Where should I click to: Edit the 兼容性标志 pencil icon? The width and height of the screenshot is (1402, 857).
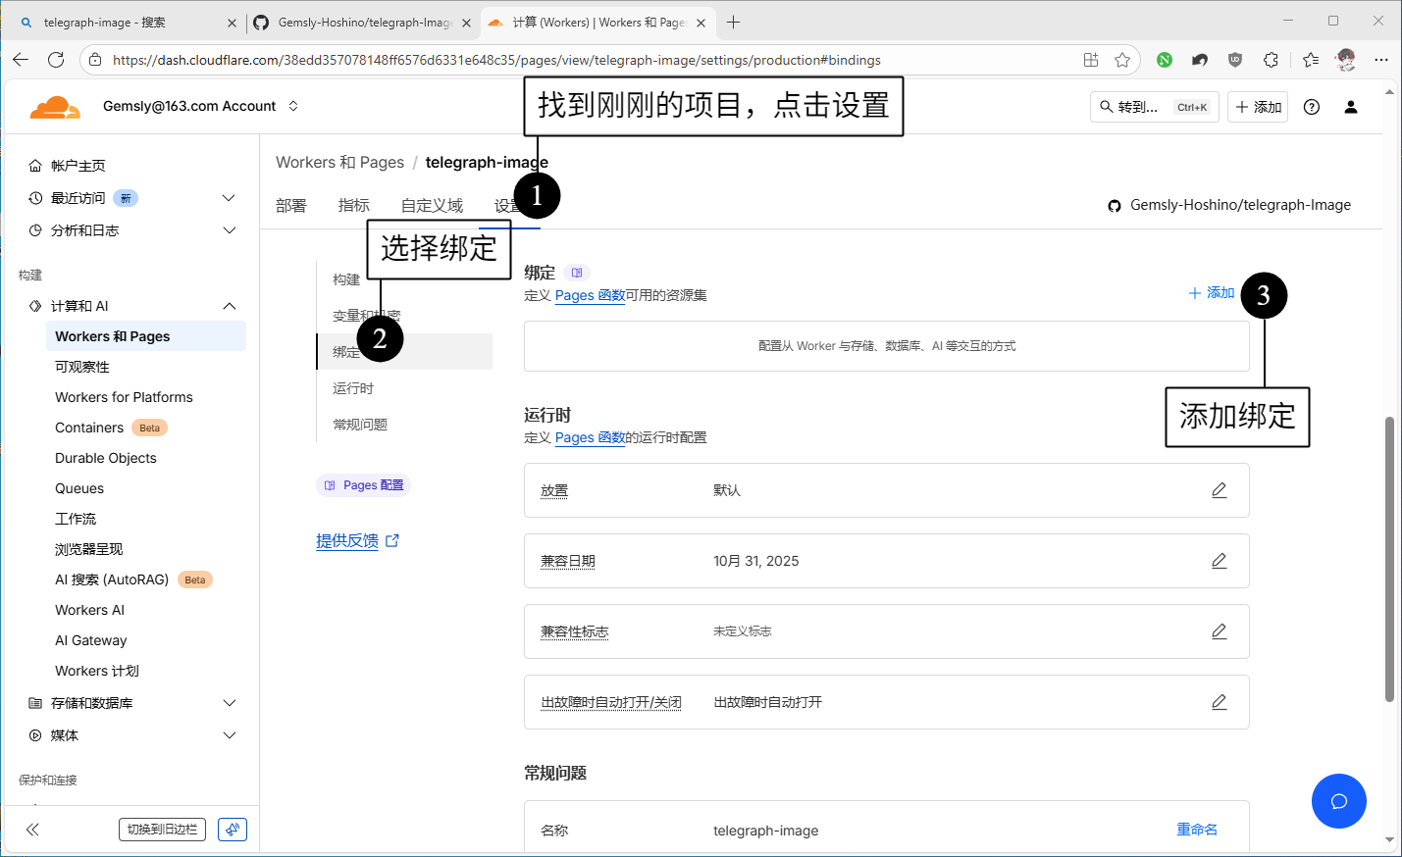1219,631
